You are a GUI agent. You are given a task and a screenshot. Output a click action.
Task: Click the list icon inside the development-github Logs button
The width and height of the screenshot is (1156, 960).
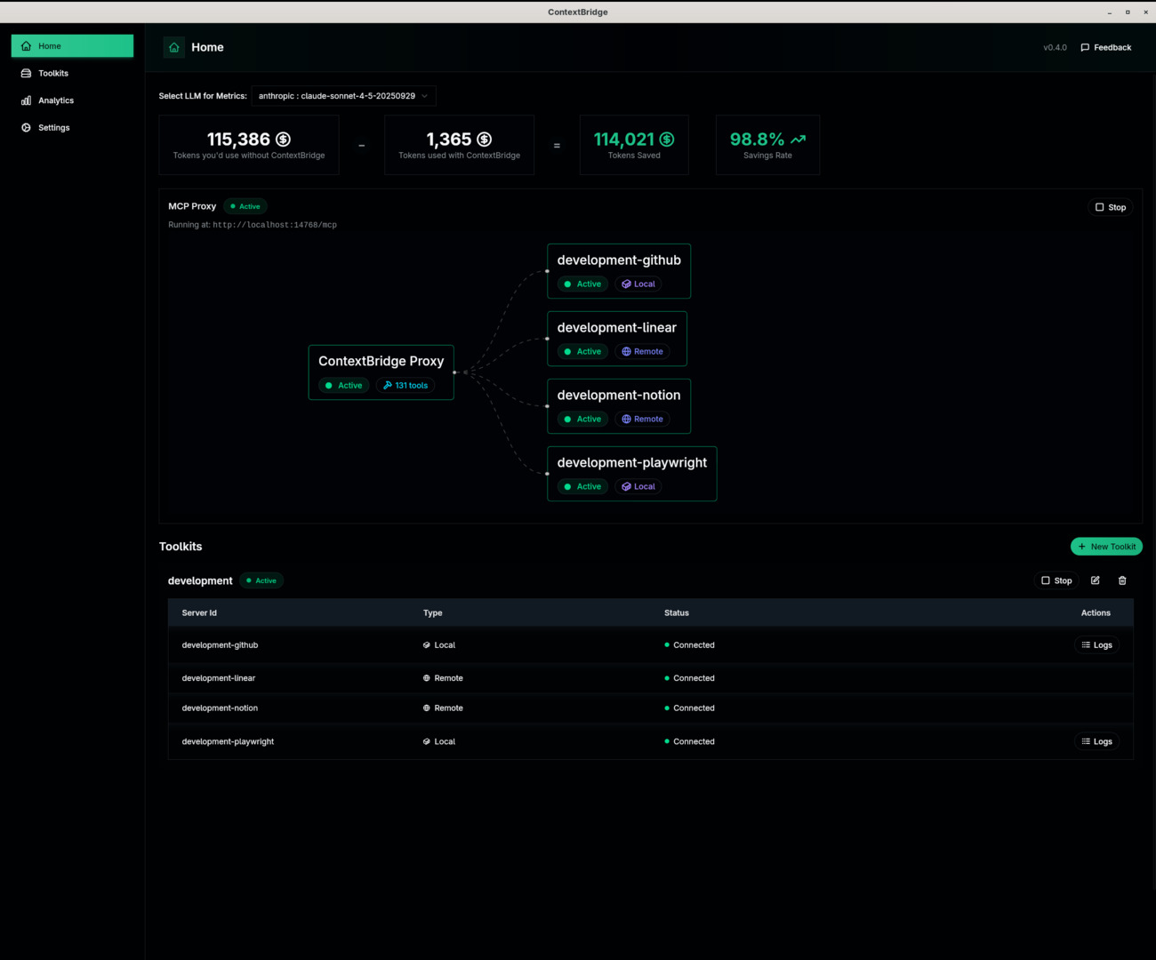pyautogui.click(x=1086, y=644)
